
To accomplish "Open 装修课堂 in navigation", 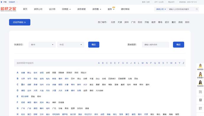I will pos(81,9).
